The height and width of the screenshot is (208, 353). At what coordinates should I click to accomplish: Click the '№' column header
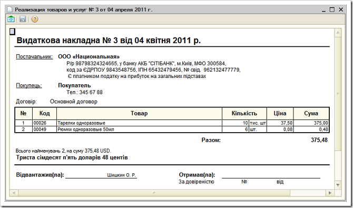tap(24, 113)
